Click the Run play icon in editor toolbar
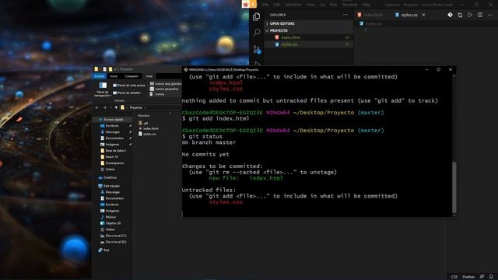The height and width of the screenshot is (280, 498). pos(470,15)
